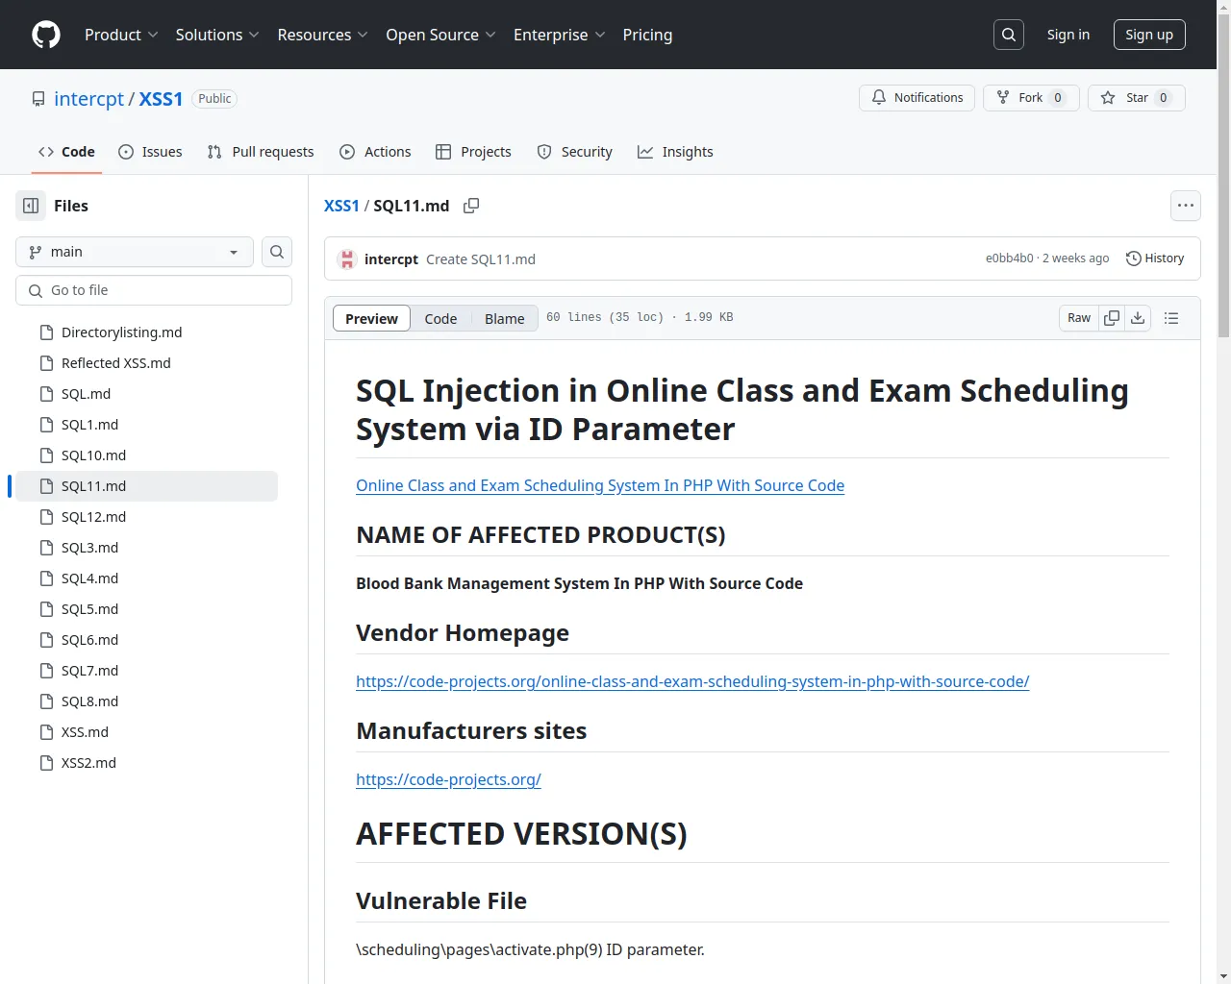The image size is (1231, 984).
Task: Open the XSS1 repository name link
Action: click(x=161, y=99)
